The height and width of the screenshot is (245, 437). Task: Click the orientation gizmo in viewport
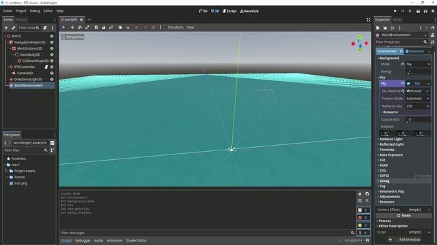pos(360,44)
